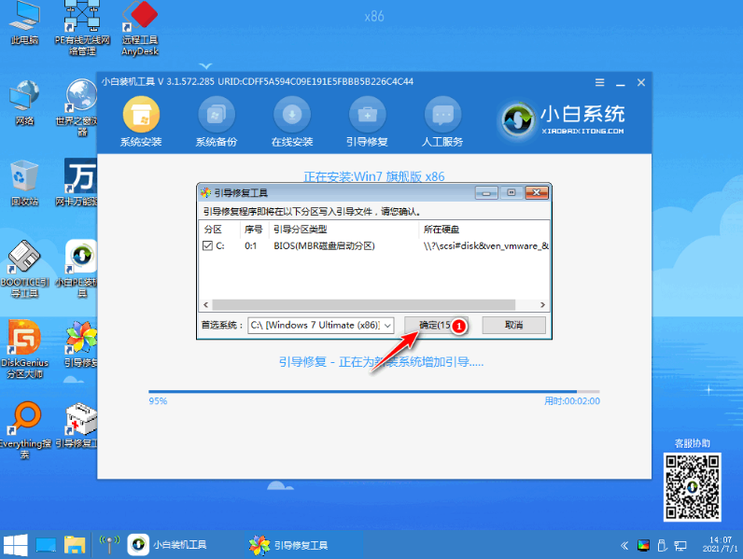This screenshot has width=743, height=559.
Task: Show hidden tray icons chevron
Action: [x=624, y=546]
